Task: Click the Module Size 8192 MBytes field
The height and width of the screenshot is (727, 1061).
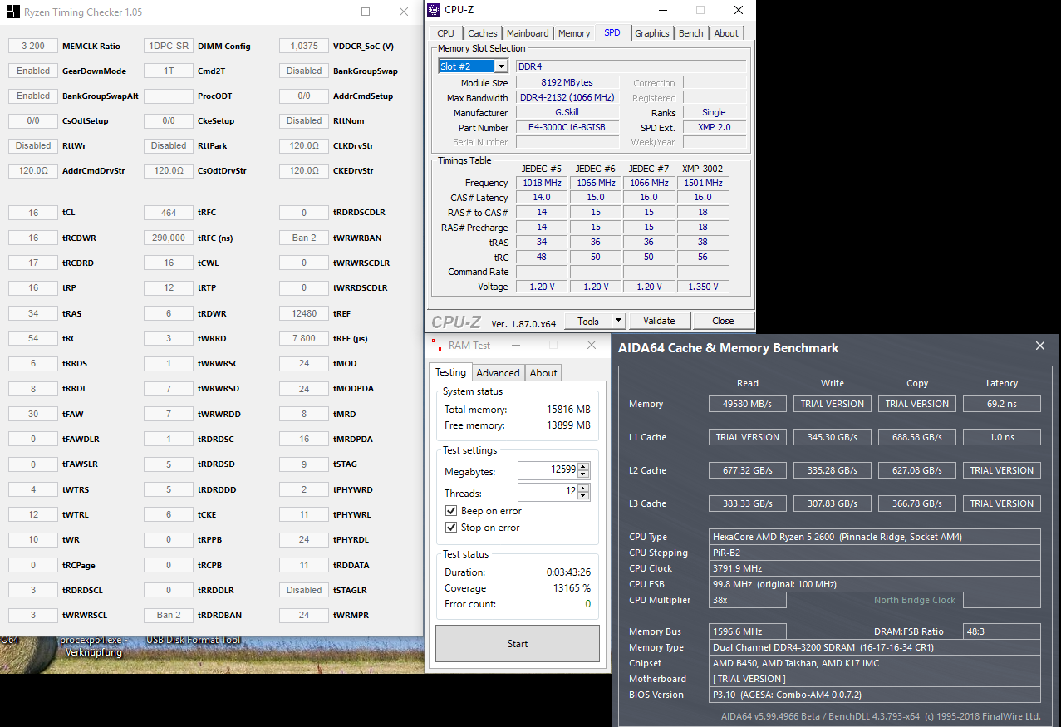Action: [x=567, y=83]
